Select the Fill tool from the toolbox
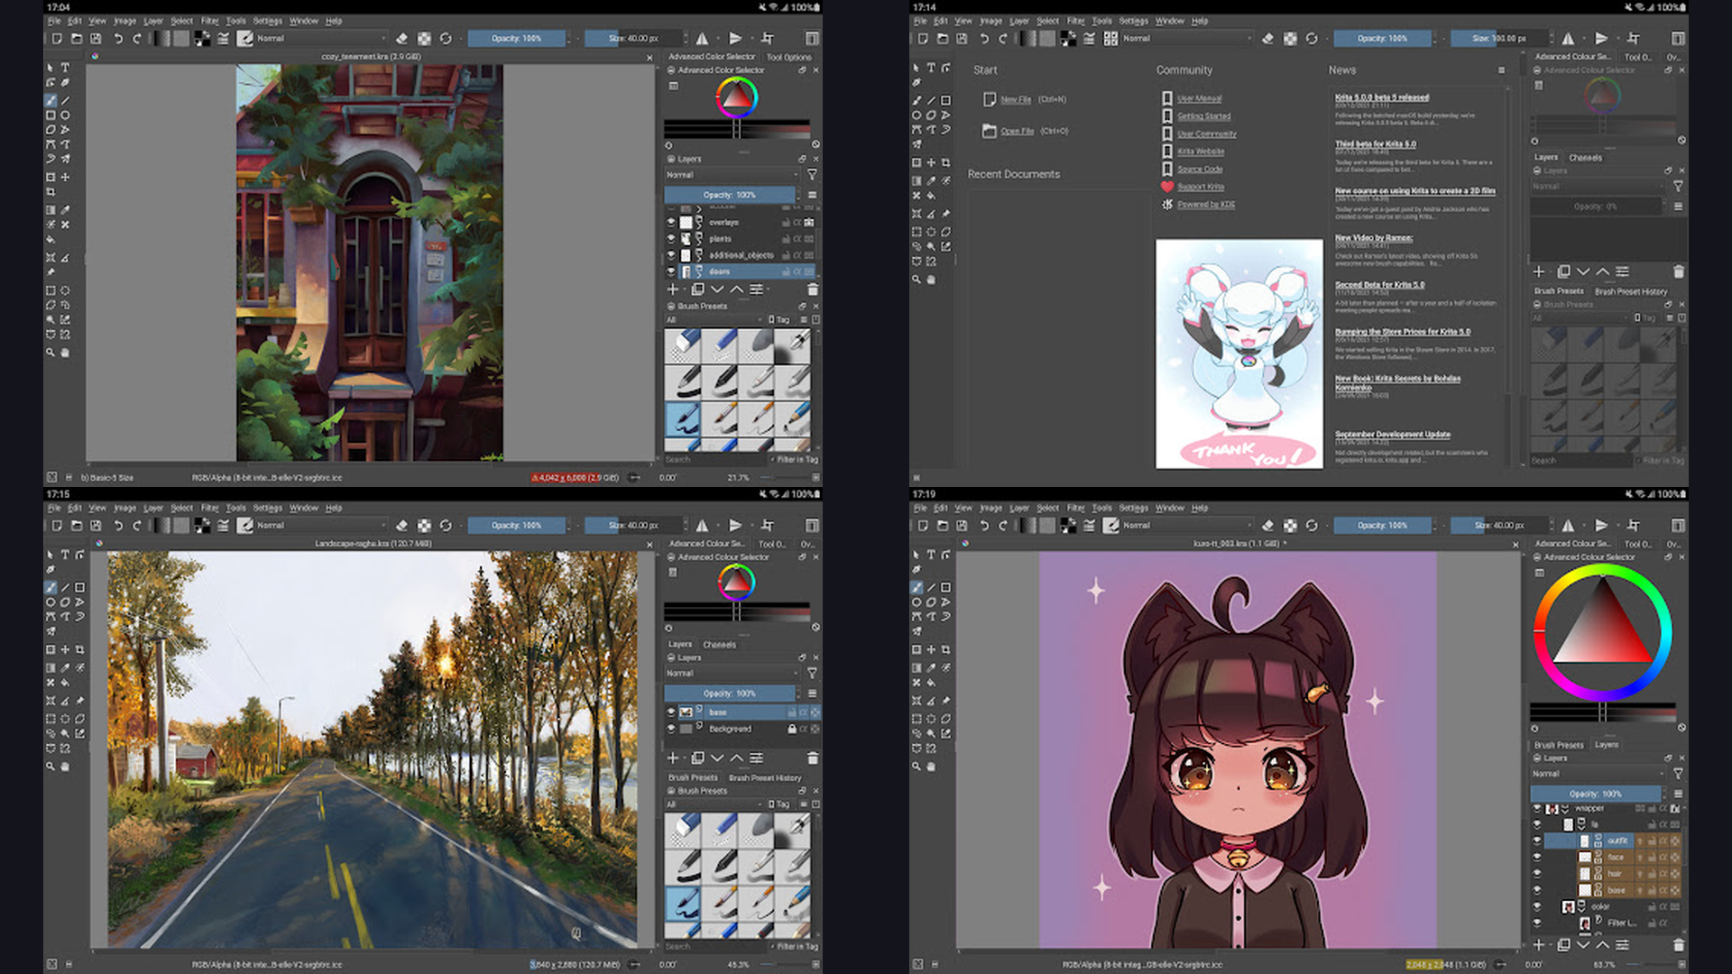1732x974 pixels. [51, 238]
